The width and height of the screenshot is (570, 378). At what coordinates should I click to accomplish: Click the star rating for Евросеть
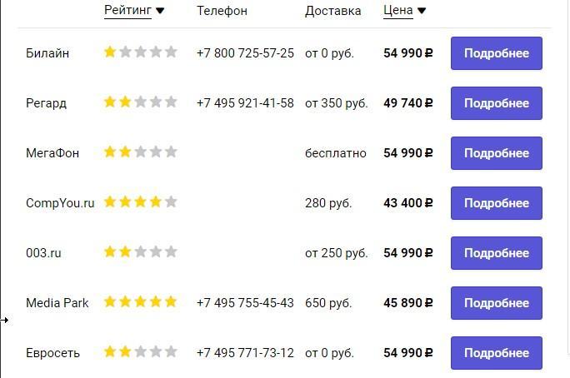point(141,352)
